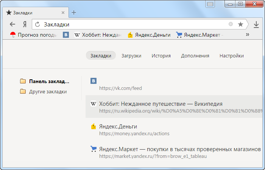Toggle the bookmark star in the address bar
265x170 pixels.
click(x=240, y=24)
